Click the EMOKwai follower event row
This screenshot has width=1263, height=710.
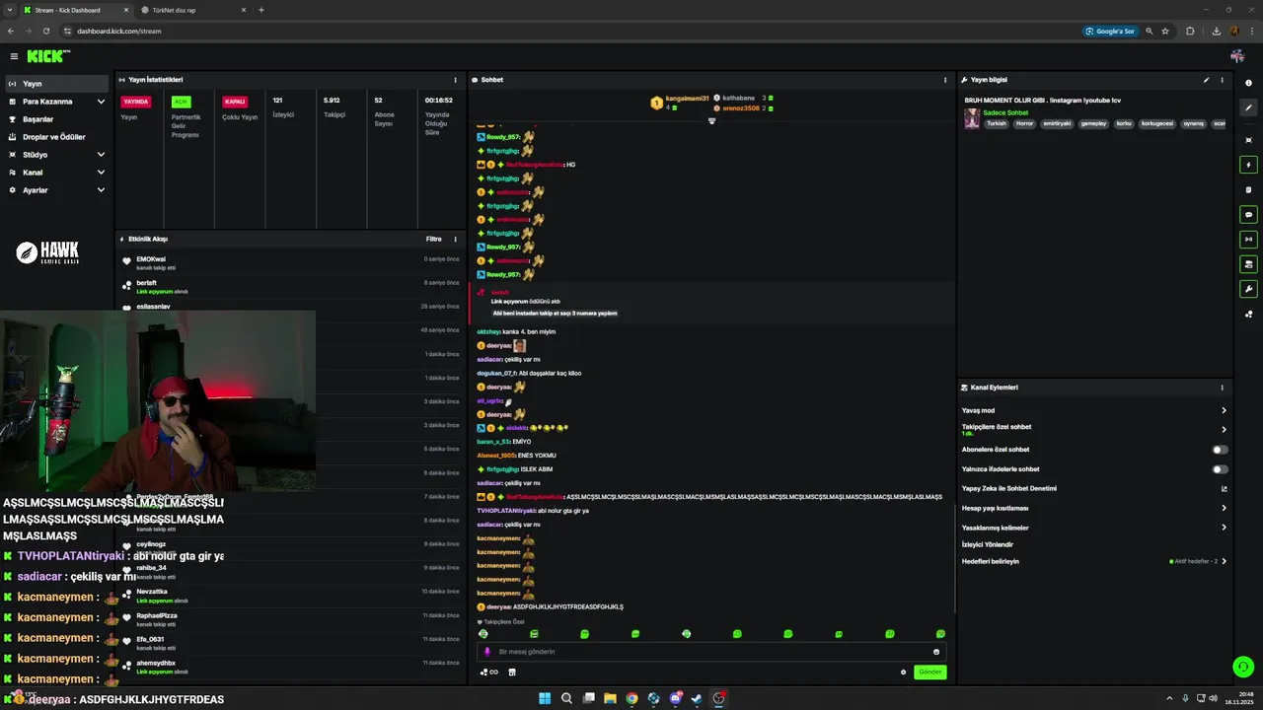click(290, 262)
